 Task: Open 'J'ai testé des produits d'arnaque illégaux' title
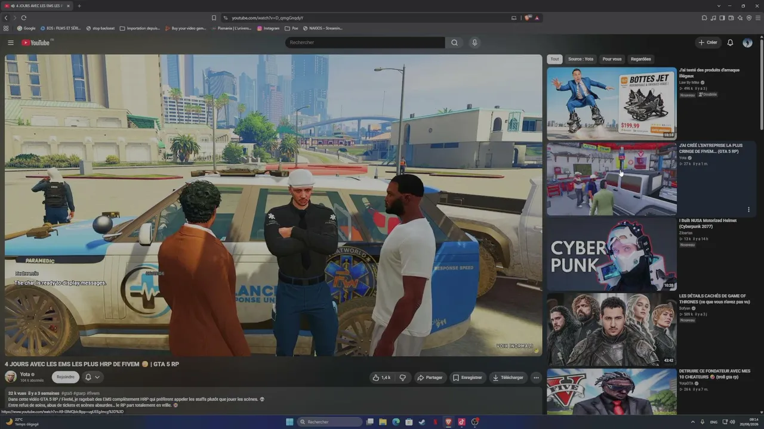pos(709,73)
